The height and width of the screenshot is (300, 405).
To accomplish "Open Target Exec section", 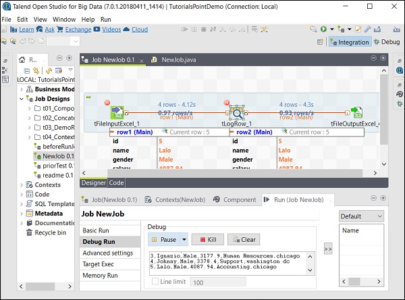I will point(110,264).
